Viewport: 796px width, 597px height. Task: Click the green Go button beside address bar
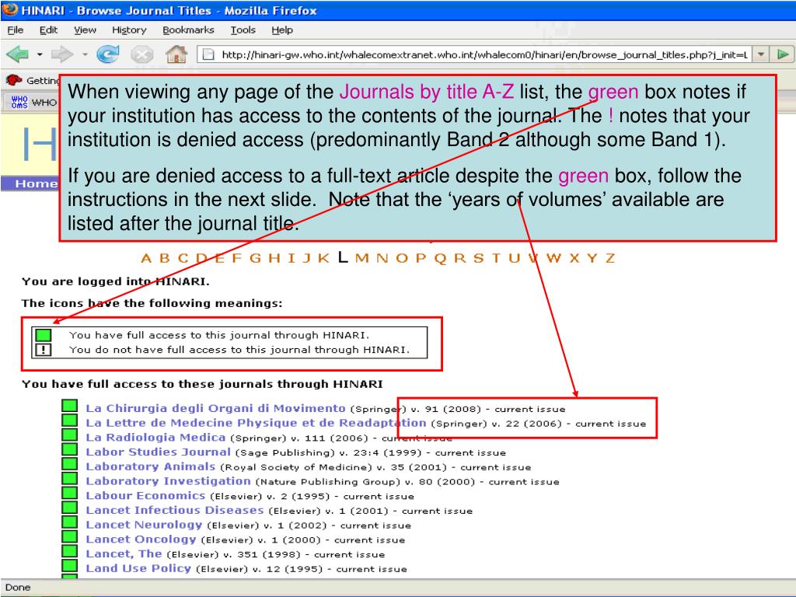click(783, 54)
